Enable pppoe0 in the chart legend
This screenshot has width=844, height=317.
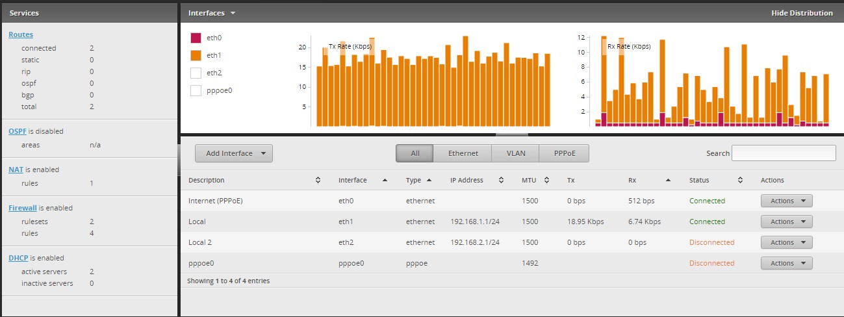pos(196,91)
